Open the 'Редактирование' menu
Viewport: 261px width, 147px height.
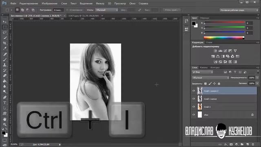click(x=29, y=4)
